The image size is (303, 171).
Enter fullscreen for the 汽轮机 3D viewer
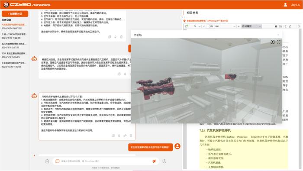tap(278, 42)
